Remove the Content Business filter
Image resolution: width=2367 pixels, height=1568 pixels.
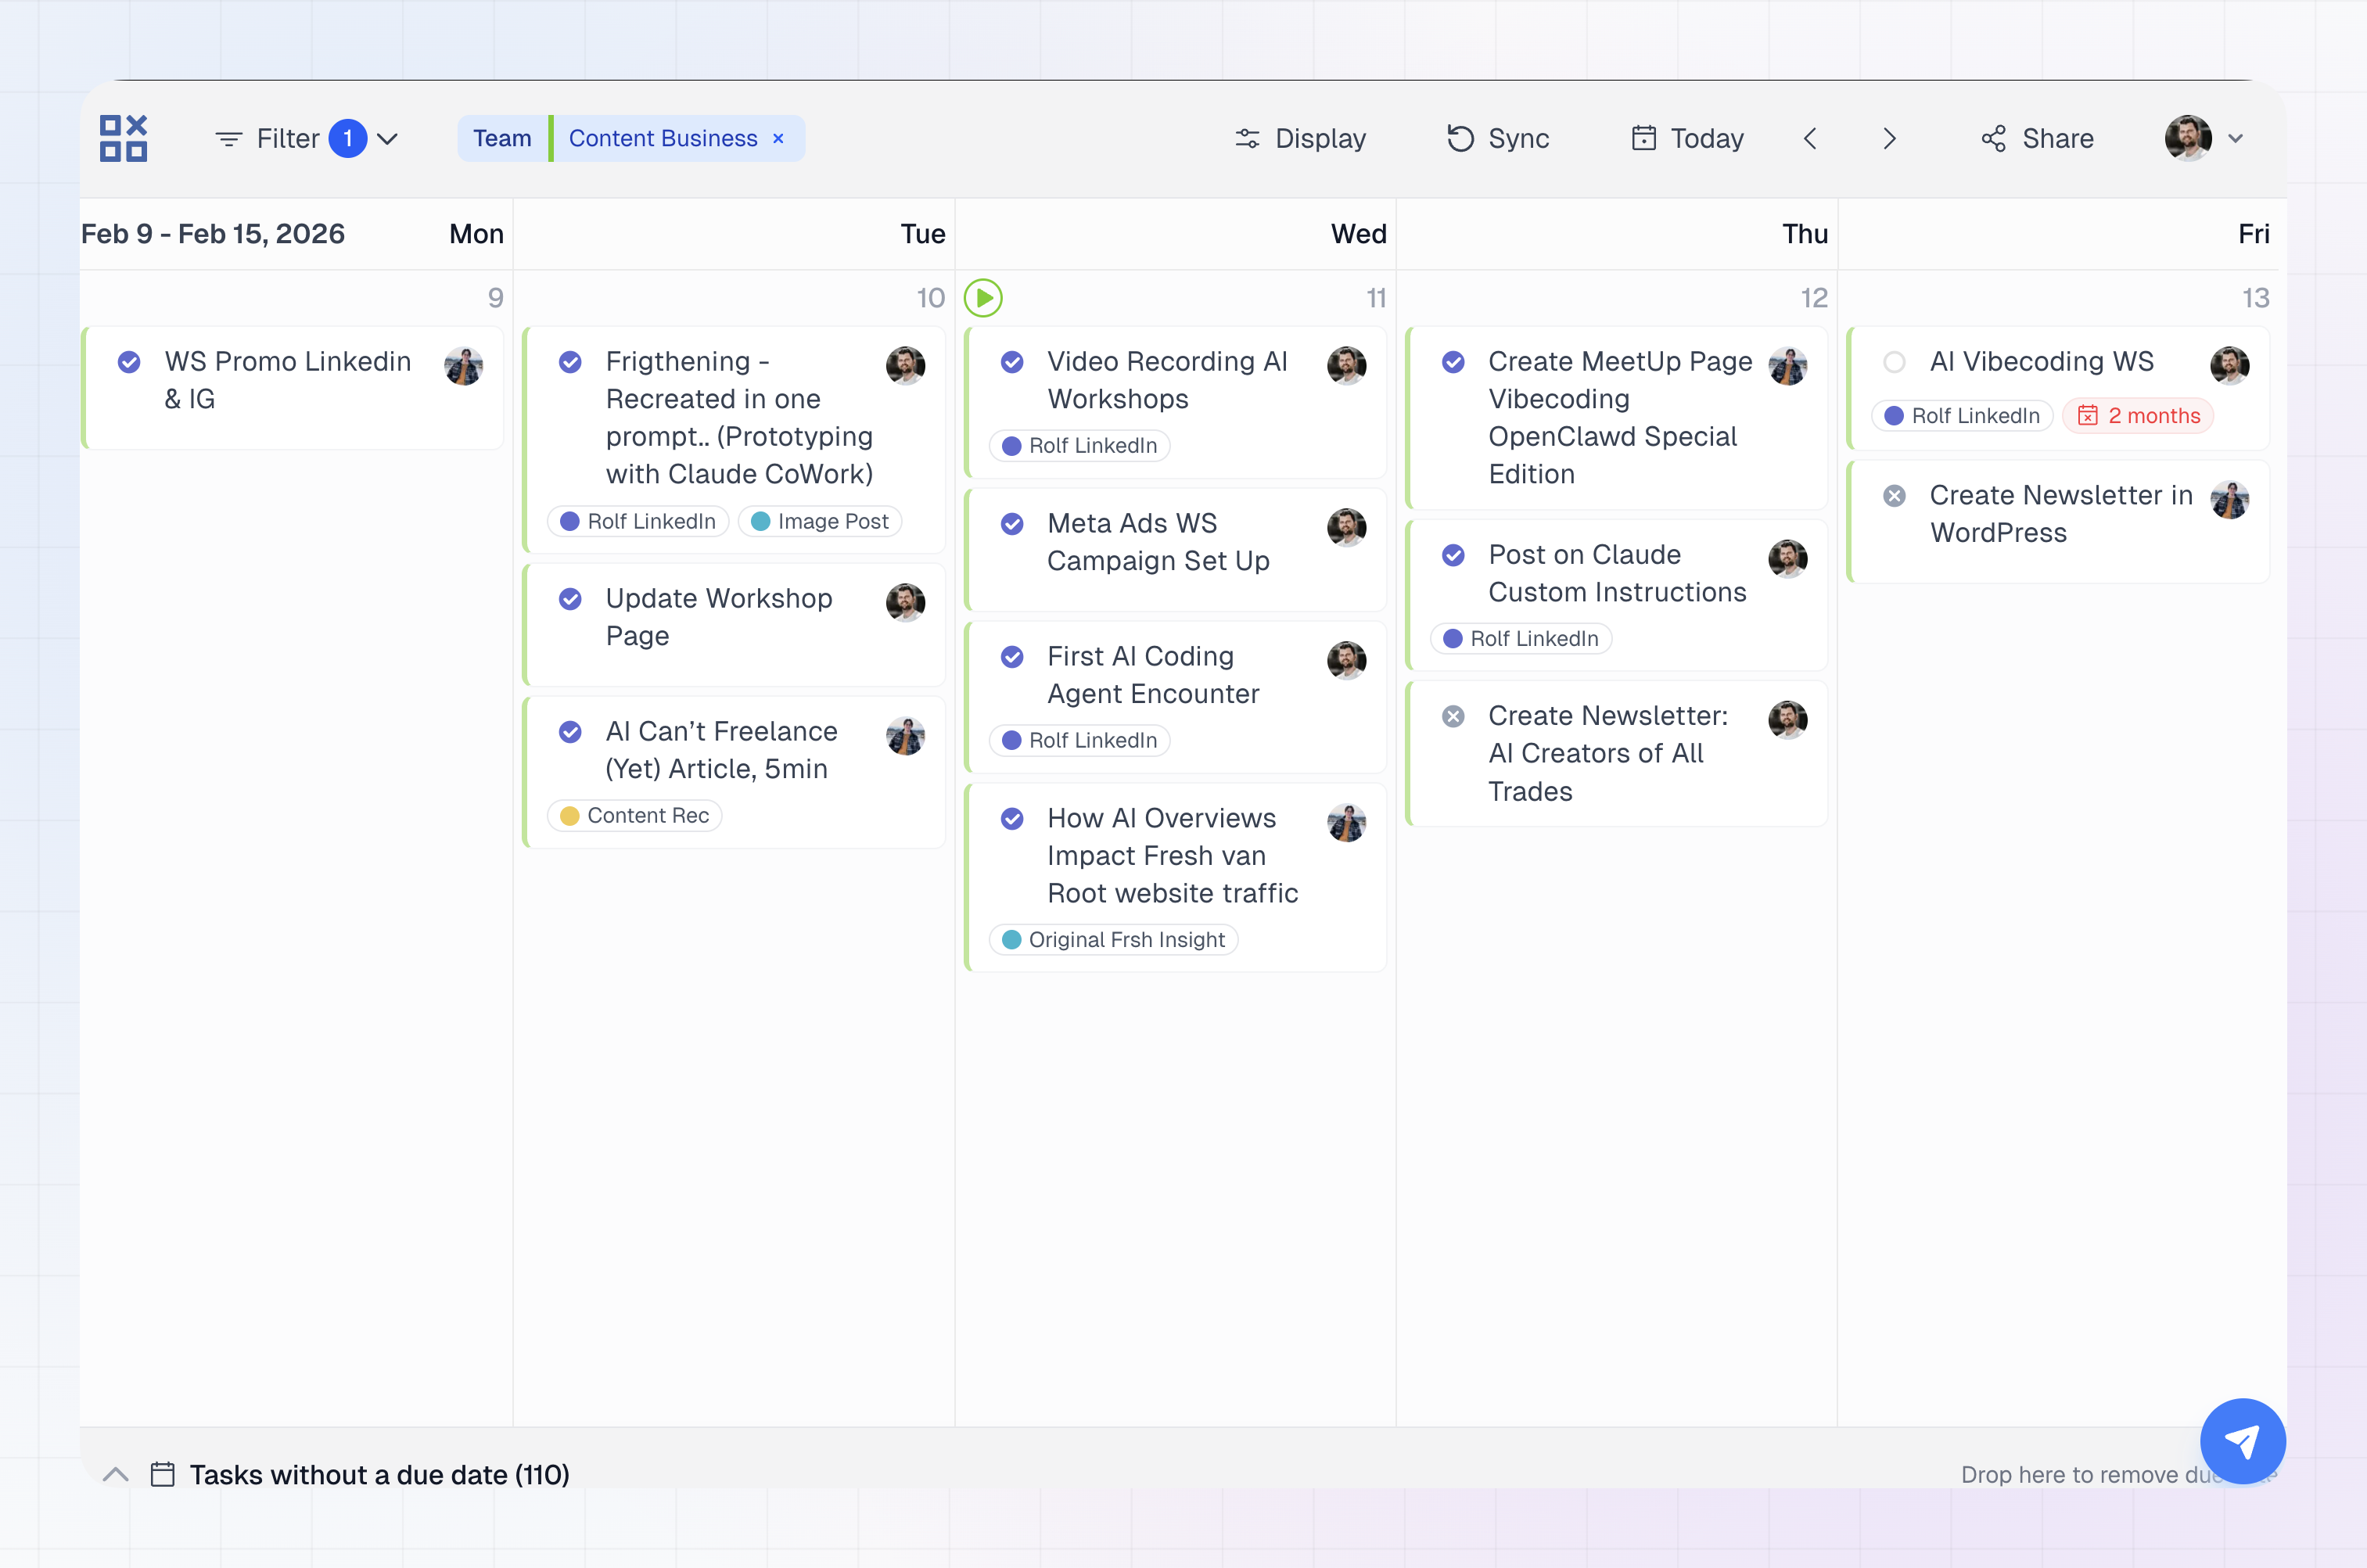pyautogui.click(x=778, y=139)
